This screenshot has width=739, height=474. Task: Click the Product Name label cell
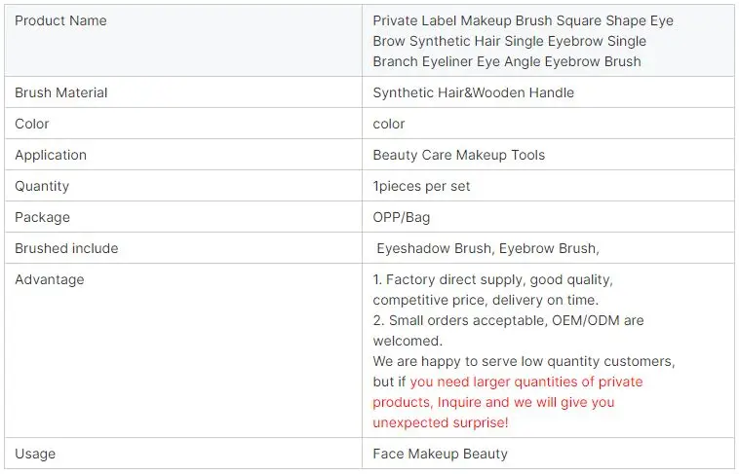point(60,20)
